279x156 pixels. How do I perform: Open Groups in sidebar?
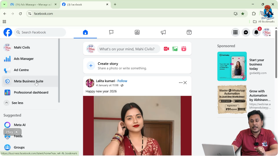click(30, 147)
